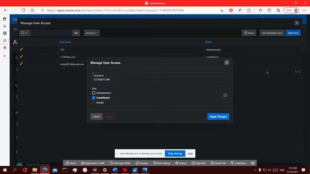Viewport: 310px width, 174px height.
Task: Open Home in developer toolbar
Action: pos(71,163)
